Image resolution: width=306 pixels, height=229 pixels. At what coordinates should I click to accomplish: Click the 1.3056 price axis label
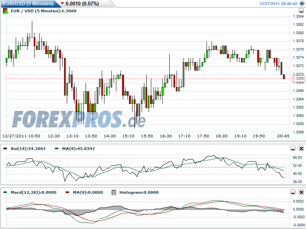(298, 132)
